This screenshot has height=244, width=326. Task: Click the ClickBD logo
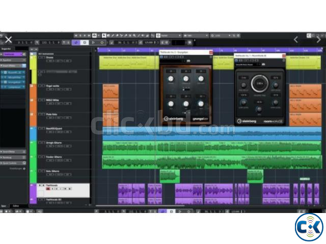pos(309,227)
